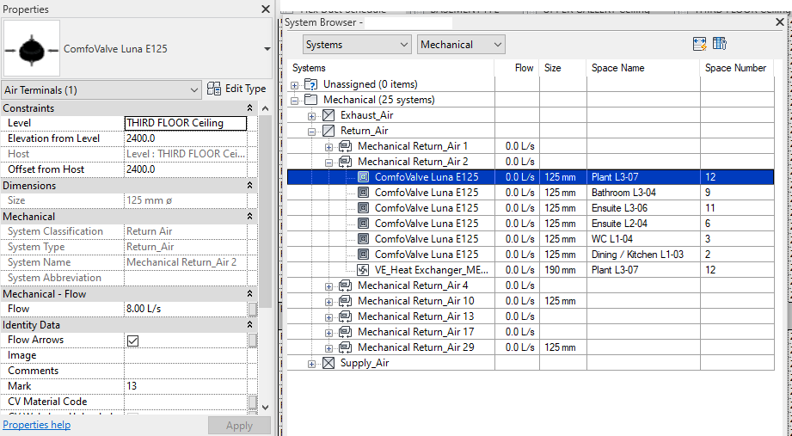Click the Autosize All Columns icon in System Browser
This screenshot has height=436, width=792.
tap(700, 44)
